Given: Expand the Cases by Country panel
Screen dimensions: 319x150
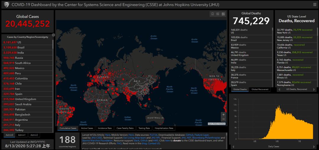Looking at the screenshot, I should click(53, 35).
